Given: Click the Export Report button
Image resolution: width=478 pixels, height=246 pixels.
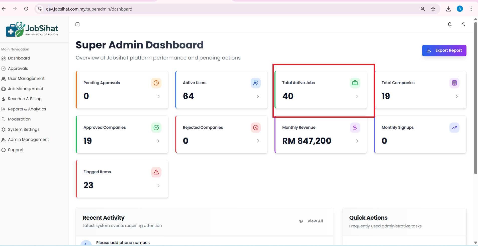Looking at the screenshot, I should click(x=444, y=50).
